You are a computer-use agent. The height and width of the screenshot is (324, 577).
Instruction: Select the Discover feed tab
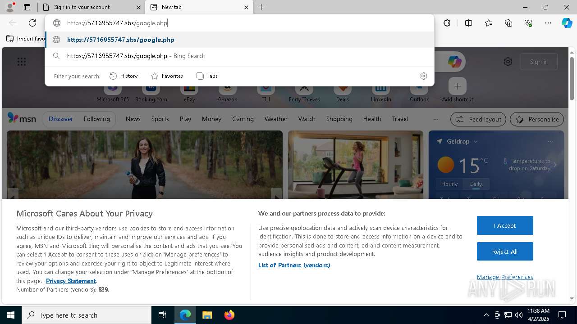pyautogui.click(x=61, y=119)
